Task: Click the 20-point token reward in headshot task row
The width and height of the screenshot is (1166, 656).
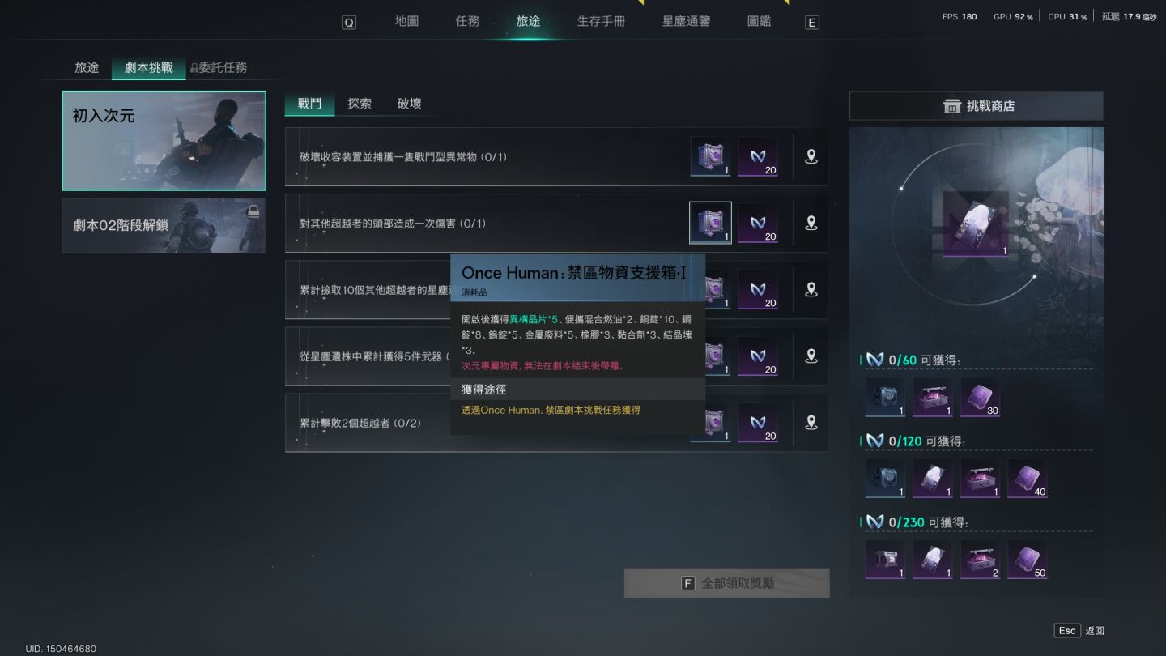Action: [x=758, y=223]
